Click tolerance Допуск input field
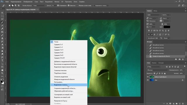Viewport: 187px width, 105px height. click(54, 6)
